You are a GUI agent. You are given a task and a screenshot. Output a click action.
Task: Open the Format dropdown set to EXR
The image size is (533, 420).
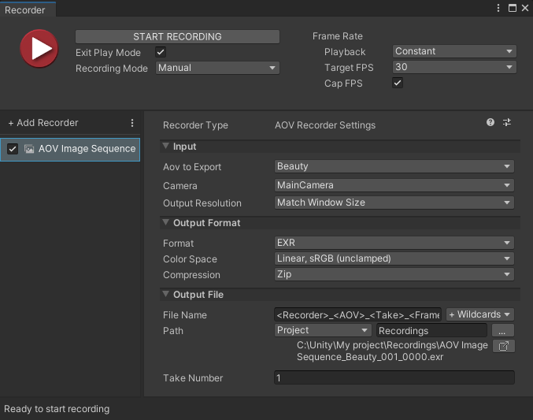[394, 243]
